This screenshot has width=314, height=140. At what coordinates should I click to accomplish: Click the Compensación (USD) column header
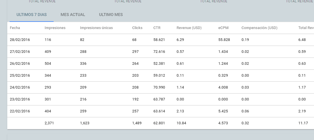[259, 28]
